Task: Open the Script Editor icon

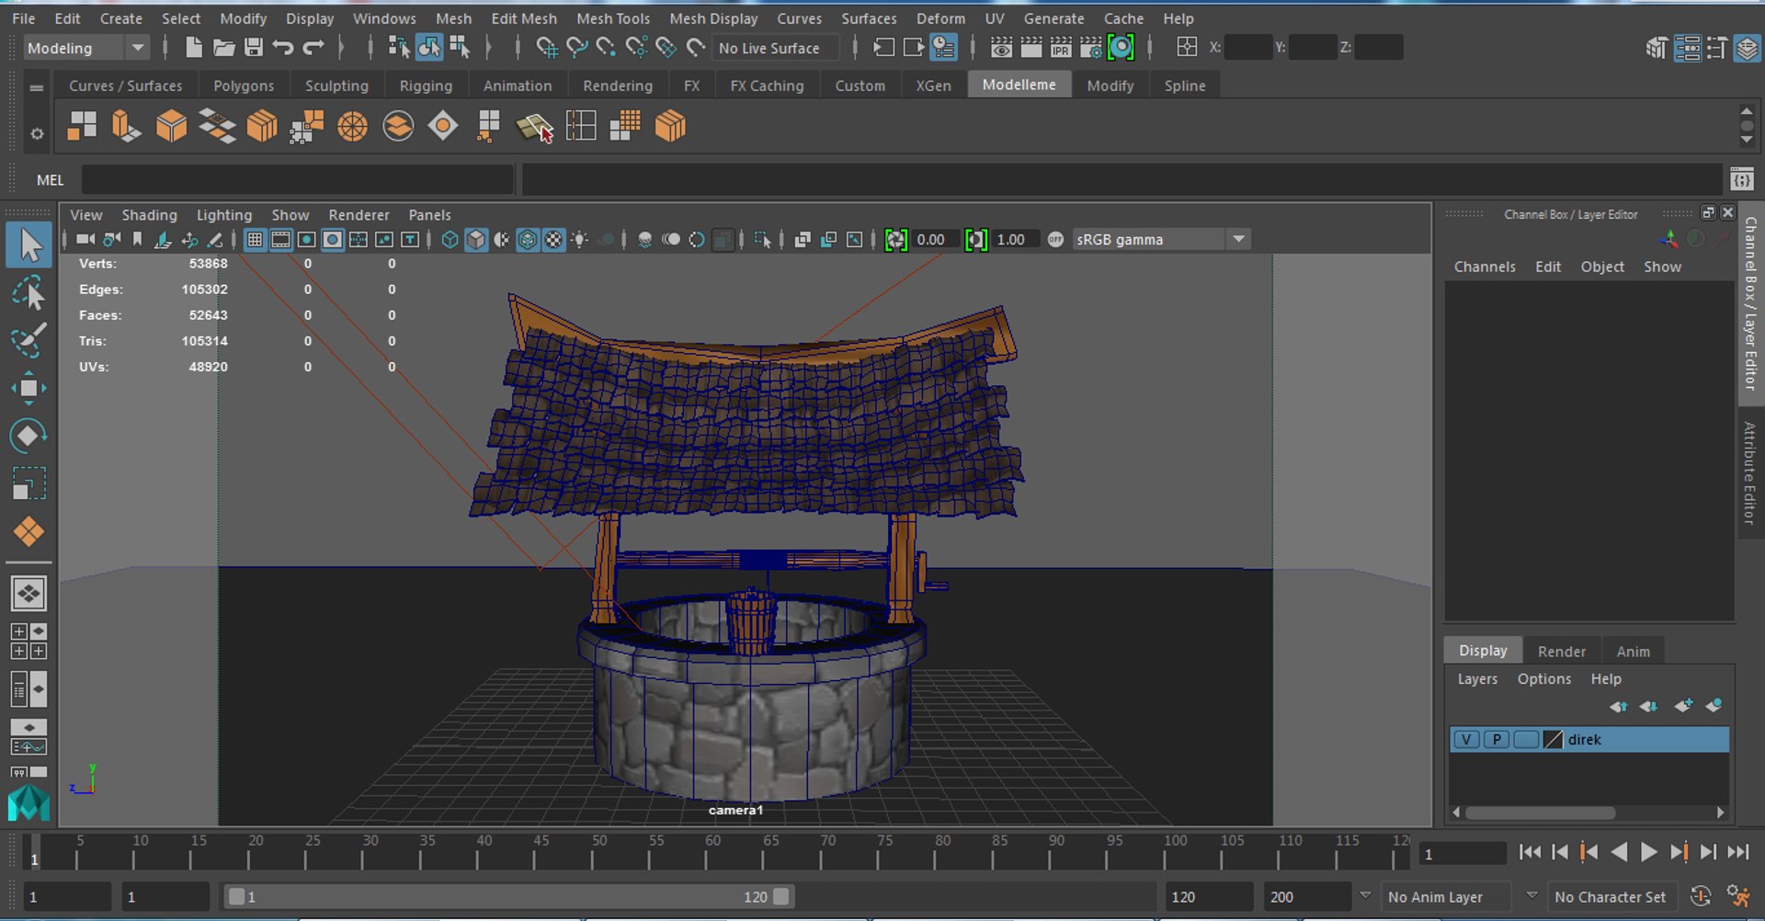Action: coord(1741,178)
